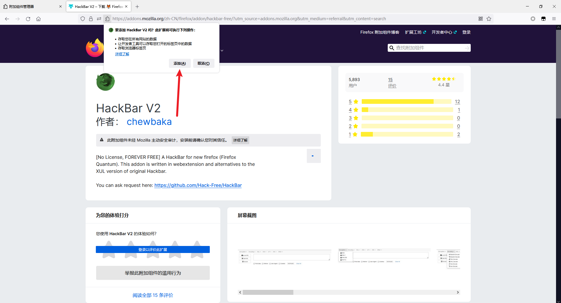Expand the header chevron dropdown

click(222, 51)
